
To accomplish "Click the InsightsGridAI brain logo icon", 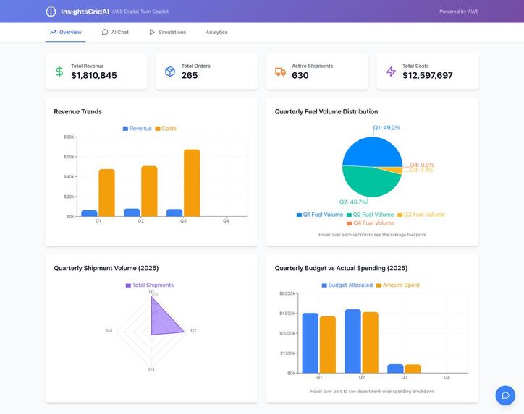I will (x=51, y=12).
